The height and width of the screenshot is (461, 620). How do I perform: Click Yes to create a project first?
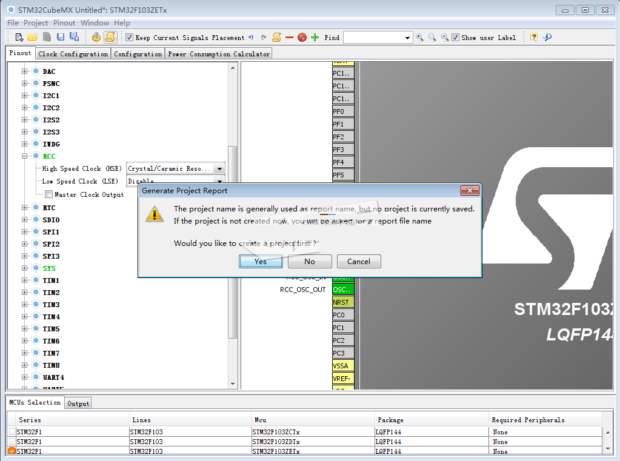(261, 261)
